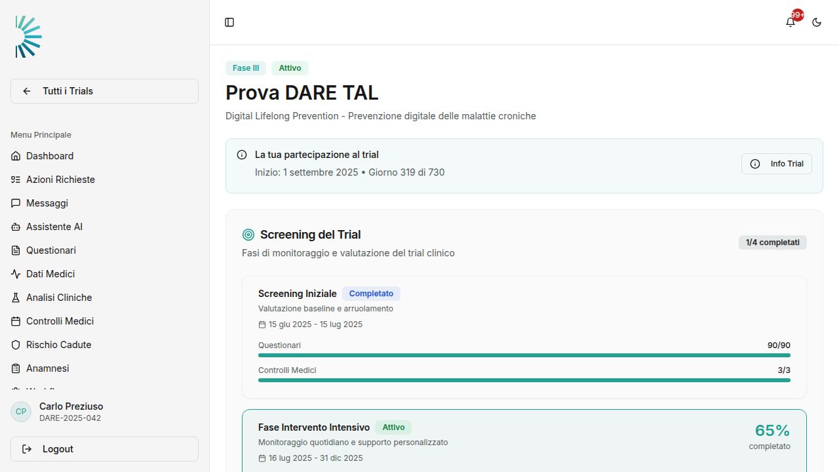The height and width of the screenshot is (472, 839).
Task: Click the Azioni Richieste checklist icon
Action: pos(16,180)
